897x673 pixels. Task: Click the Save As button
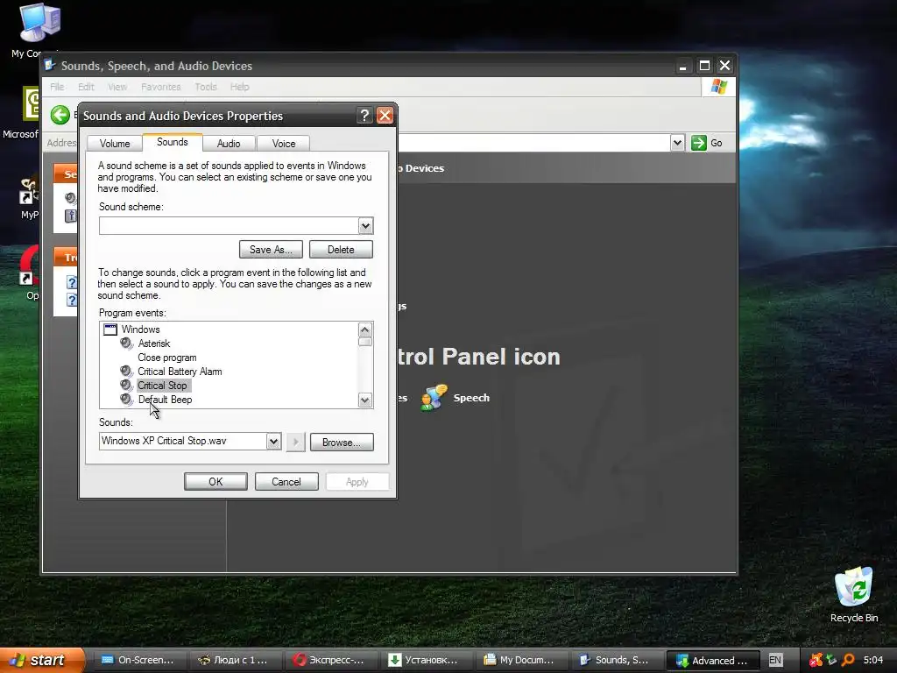[271, 250]
